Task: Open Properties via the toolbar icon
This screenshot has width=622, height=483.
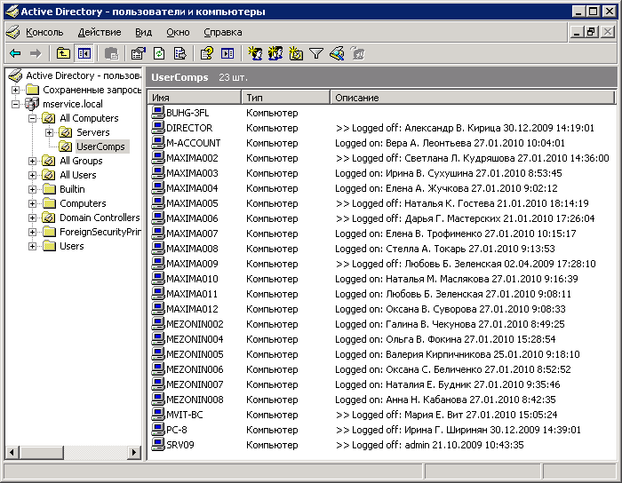Action: [138, 54]
